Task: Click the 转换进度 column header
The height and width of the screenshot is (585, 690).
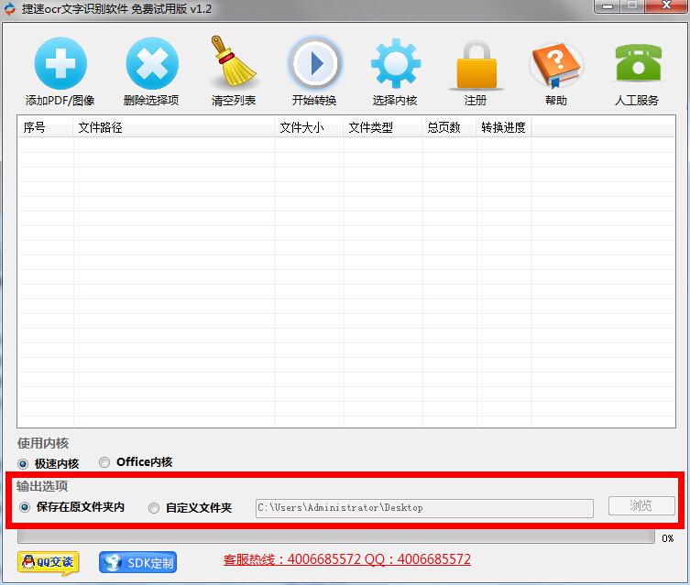Action: pyautogui.click(x=504, y=127)
